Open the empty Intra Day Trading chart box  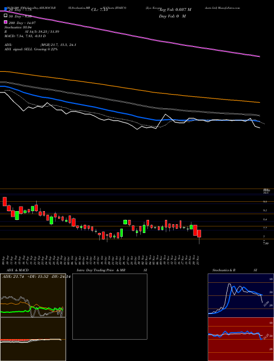(x=110, y=306)
